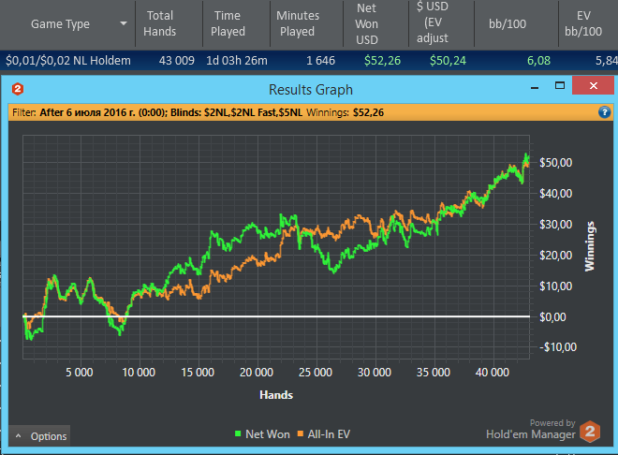Sort by Total Hands column header
The width and height of the screenshot is (618, 455).
pyautogui.click(x=159, y=23)
